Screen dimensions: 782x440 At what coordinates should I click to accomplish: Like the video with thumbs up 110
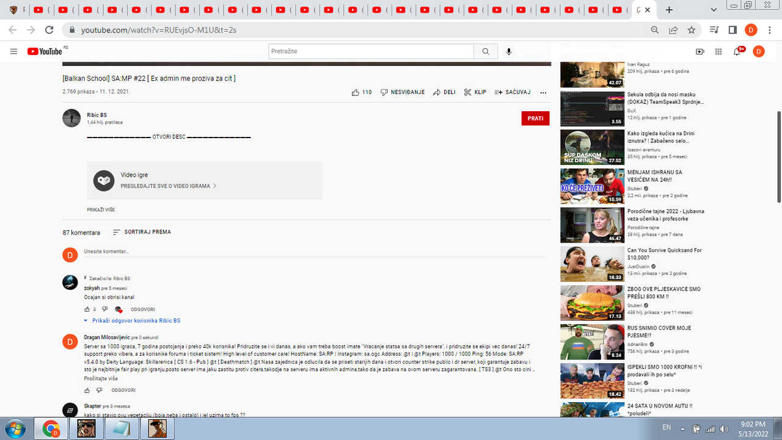click(x=362, y=92)
